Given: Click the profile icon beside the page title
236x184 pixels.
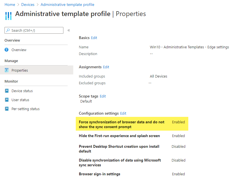Looking at the screenshot, I should coord(8,15).
